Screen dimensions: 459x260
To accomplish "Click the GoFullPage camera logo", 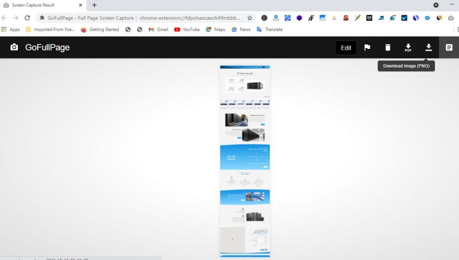I will (14, 47).
